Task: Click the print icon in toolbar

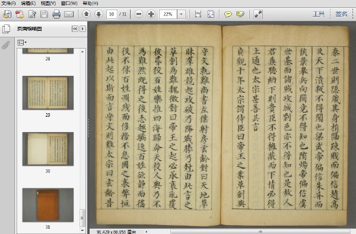Action: click(56, 14)
